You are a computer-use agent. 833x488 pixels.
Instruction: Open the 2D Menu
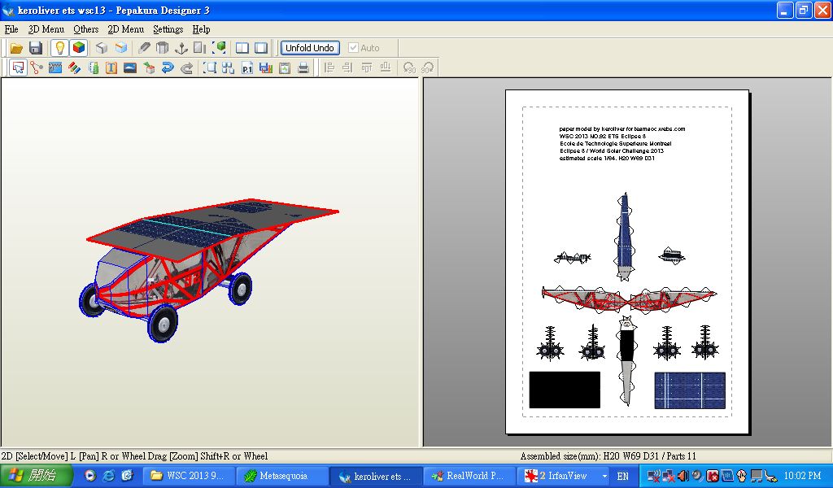tap(125, 29)
